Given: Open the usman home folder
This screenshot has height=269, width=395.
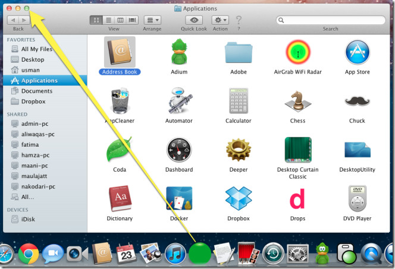Looking at the screenshot, I should pyautogui.click(x=45, y=70).
